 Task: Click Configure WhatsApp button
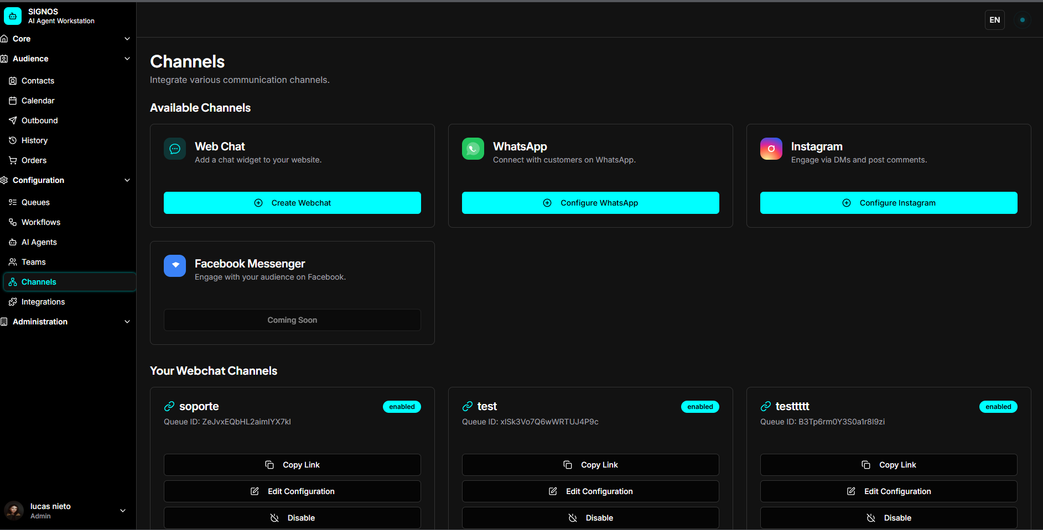[x=590, y=203]
